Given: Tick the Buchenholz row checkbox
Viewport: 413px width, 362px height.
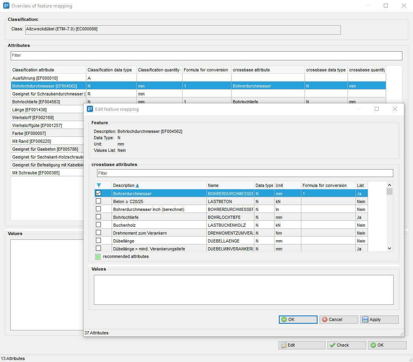Looking at the screenshot, I should click(99, 225).
